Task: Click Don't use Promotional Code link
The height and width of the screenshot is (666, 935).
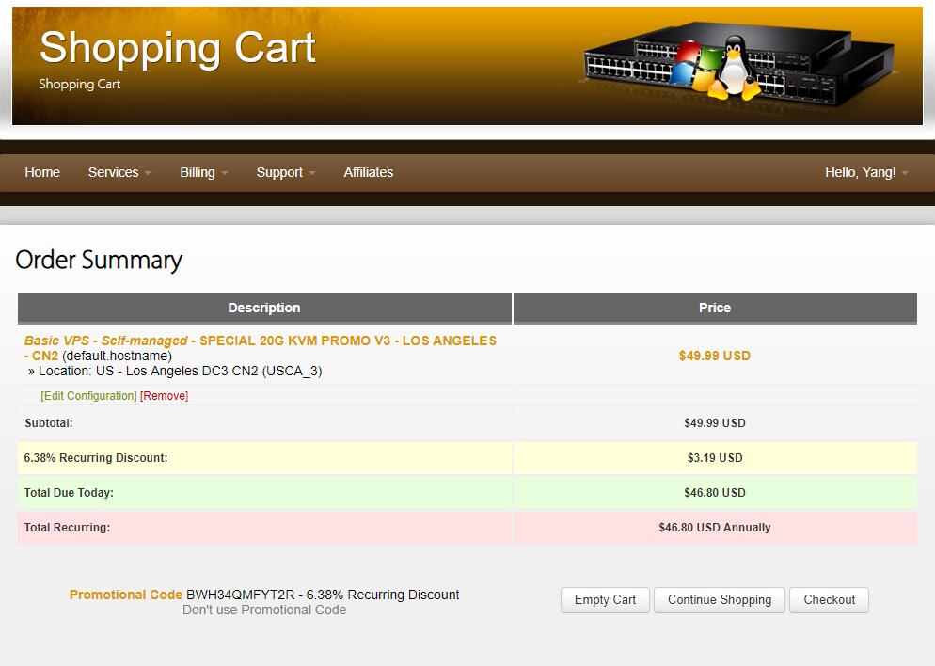Action: (x=264, y=610)
